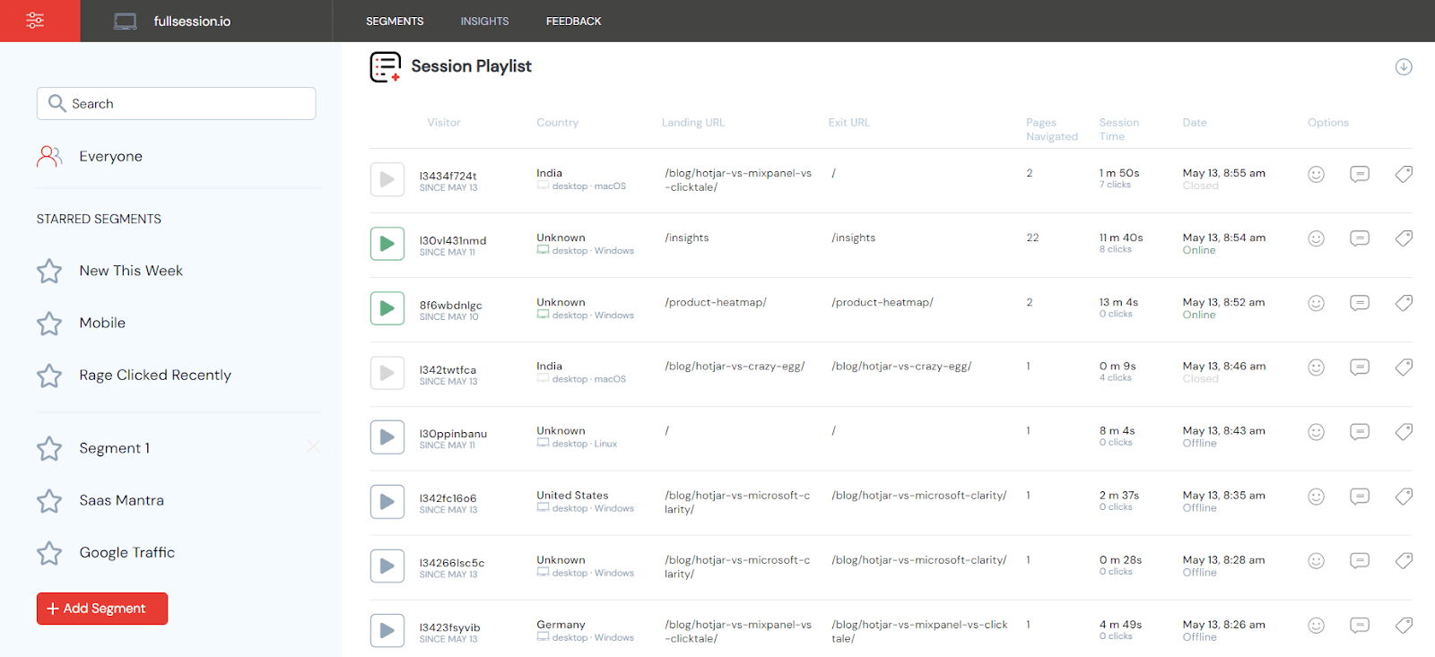Click the Country column header
The image size is (1435, 657).
pos(558,123)
